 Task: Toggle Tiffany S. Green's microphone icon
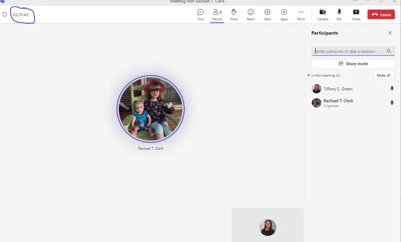(x=392, y=88)
